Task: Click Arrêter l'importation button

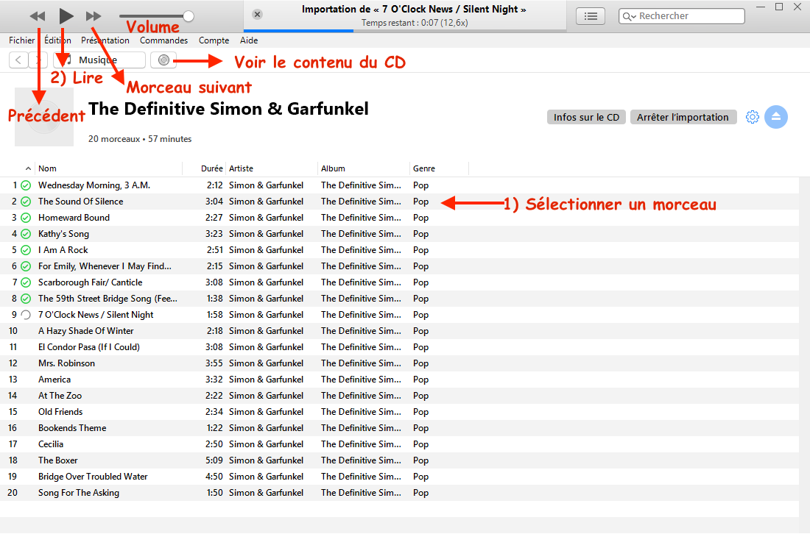Action: coord(683,117)
